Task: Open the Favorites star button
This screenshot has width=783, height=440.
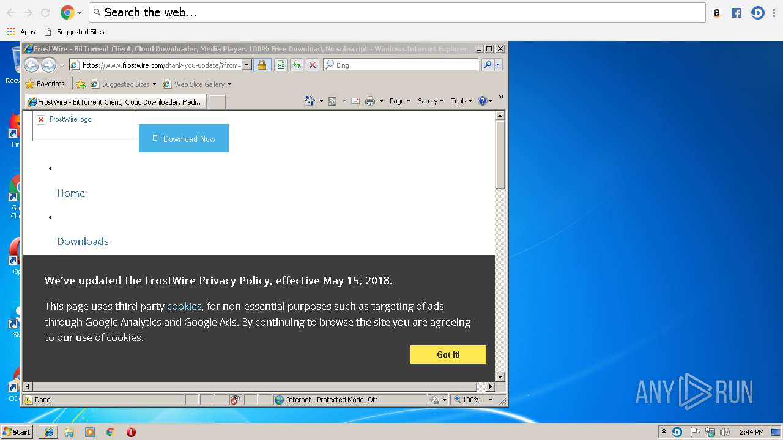Action: [45, 84]
